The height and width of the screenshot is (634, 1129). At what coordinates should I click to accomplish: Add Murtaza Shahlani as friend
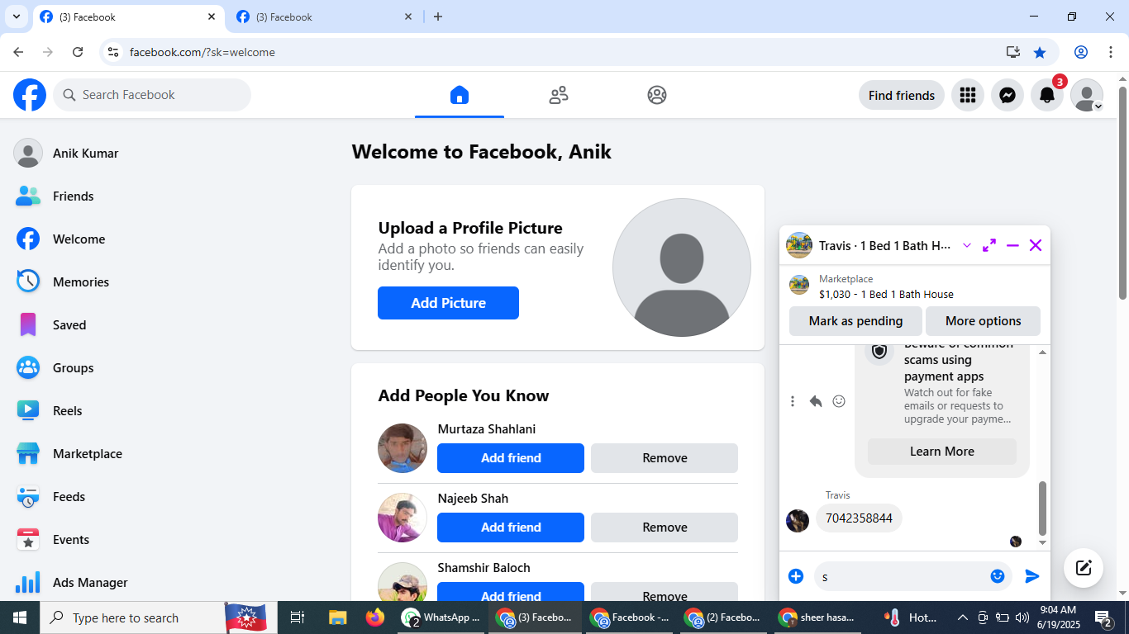511,458
